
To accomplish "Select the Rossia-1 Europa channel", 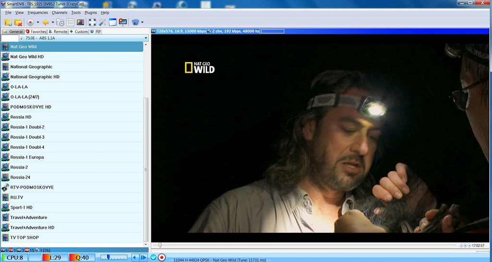I will tap(72, 157).
